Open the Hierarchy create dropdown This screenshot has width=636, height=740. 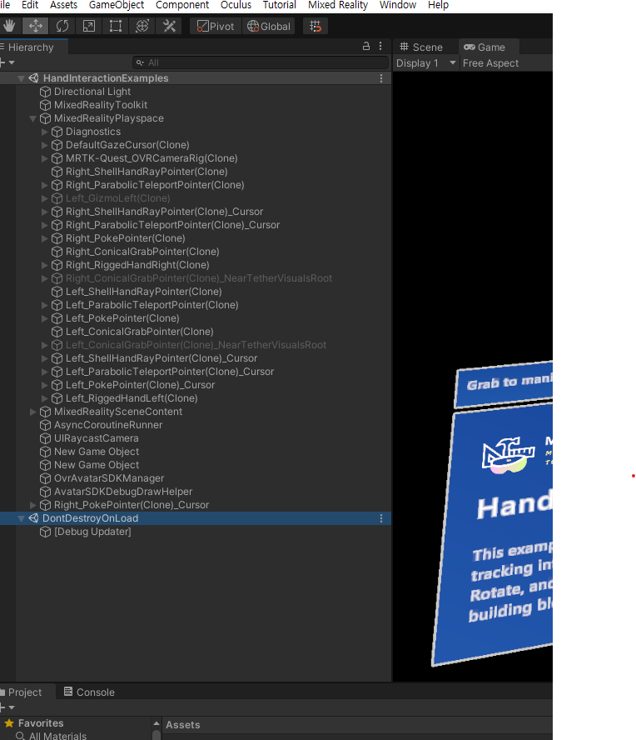pyautogui.click(x=8, y=62)
